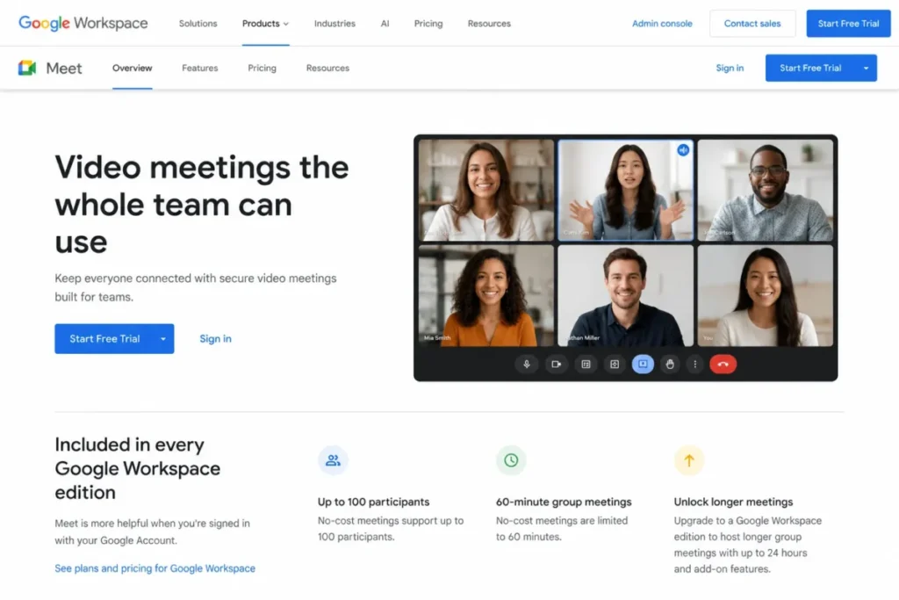Open Resources in top Workspace navigation
The height and width of the screenshot is (600, 899).
point(489,24)
